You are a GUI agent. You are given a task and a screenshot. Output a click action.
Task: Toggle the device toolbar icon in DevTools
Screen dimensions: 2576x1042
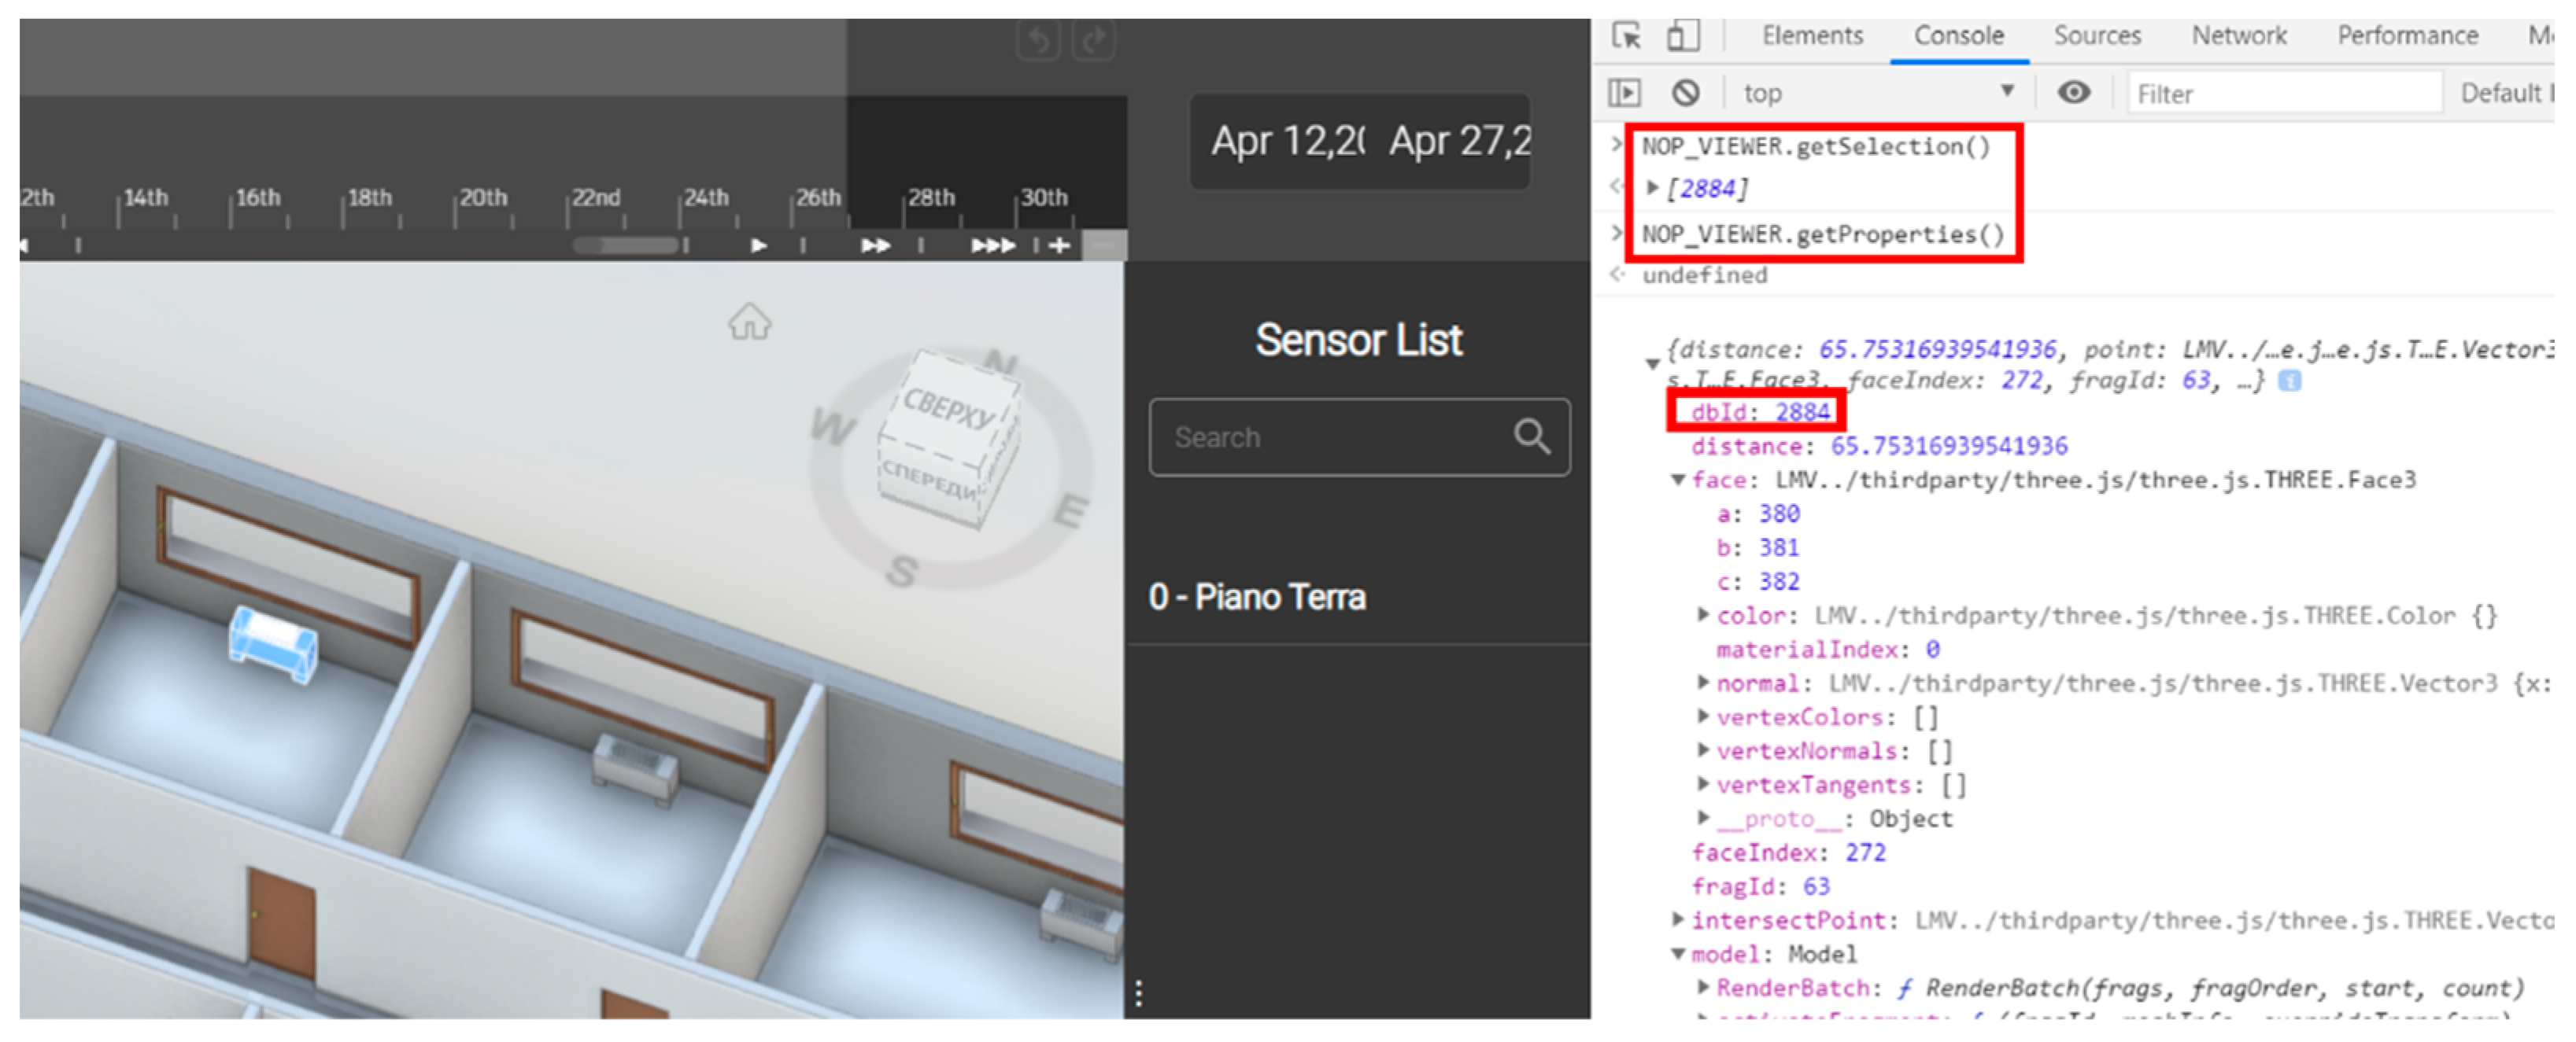point(1684,34)
